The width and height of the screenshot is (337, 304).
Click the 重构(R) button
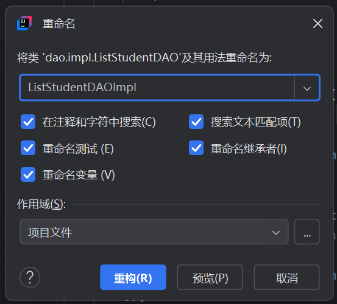coord(133,277)
